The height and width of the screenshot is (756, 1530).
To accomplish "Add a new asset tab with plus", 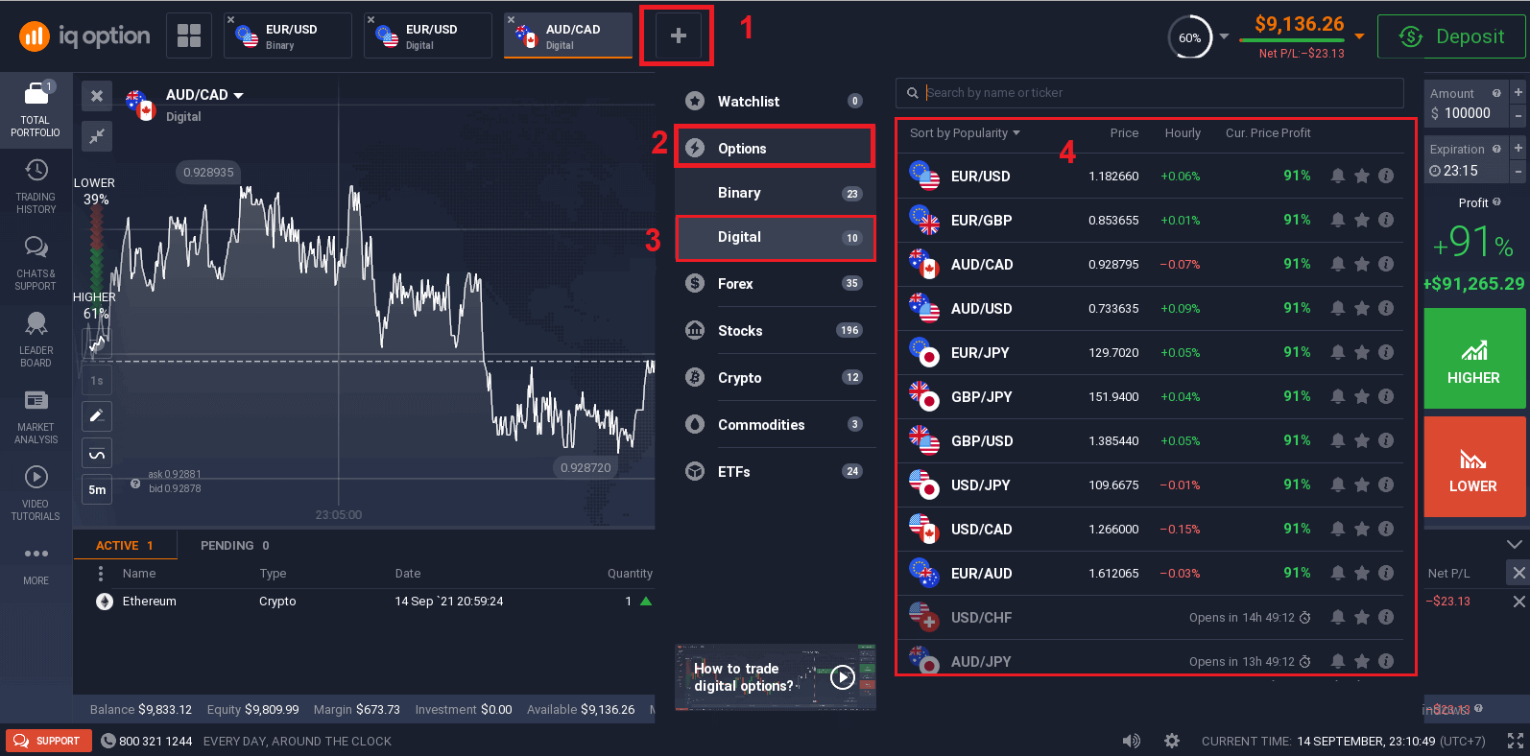I will pos(678,35).
